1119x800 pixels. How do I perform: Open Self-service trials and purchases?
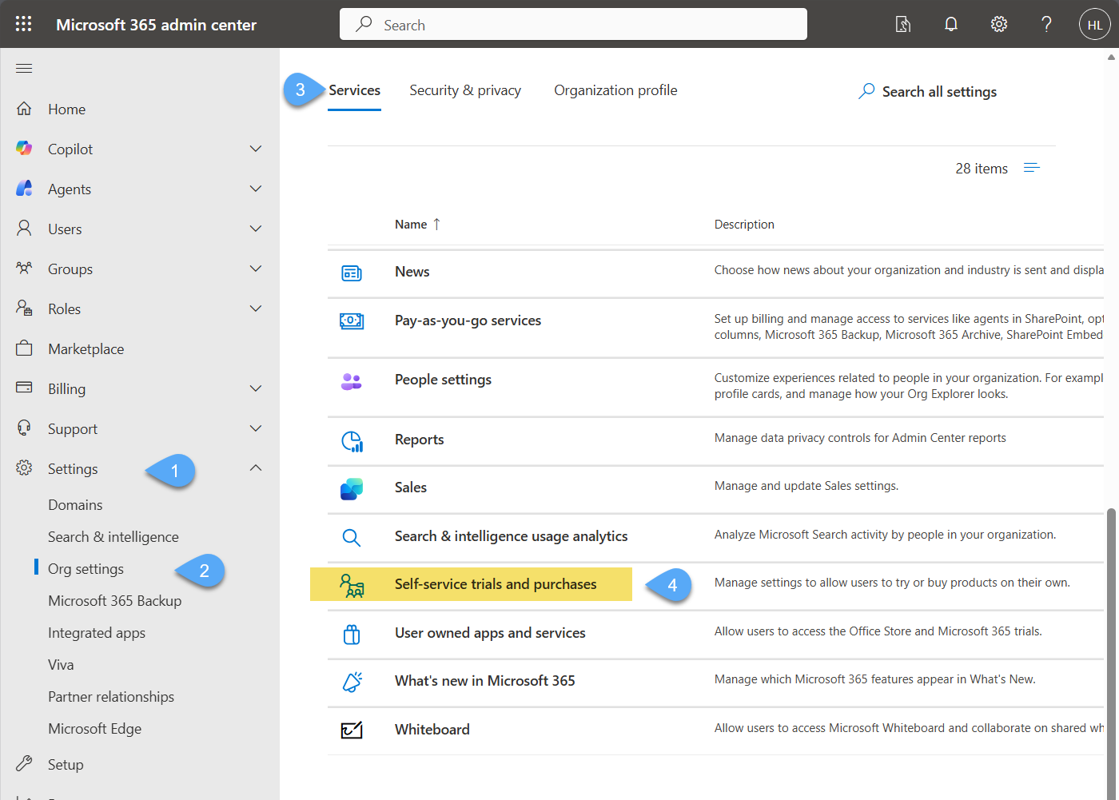click(x=496, y=584)
